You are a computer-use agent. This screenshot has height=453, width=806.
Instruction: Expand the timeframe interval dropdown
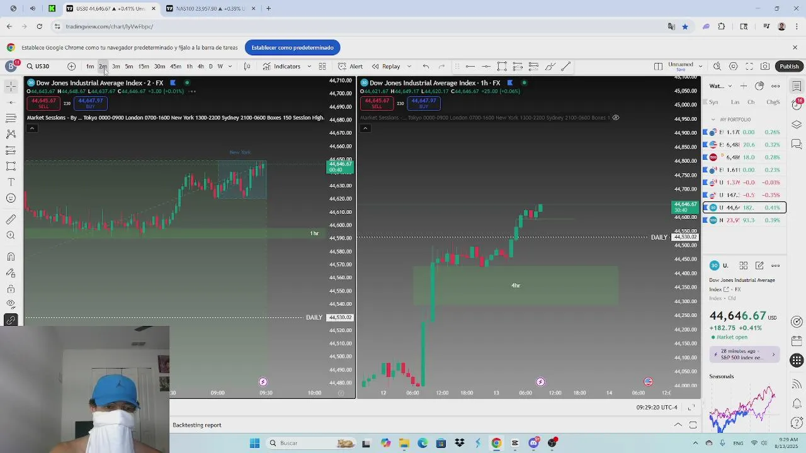[x=230, y=66]
